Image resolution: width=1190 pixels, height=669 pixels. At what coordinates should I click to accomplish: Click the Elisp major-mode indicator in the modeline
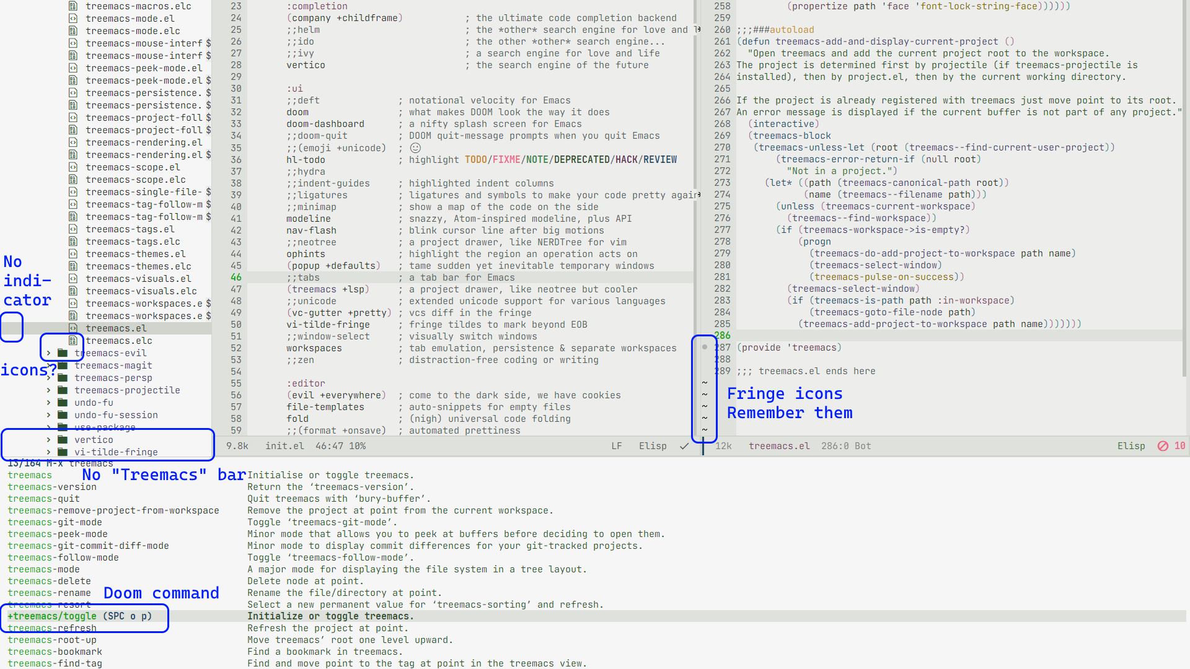point(653,445)
